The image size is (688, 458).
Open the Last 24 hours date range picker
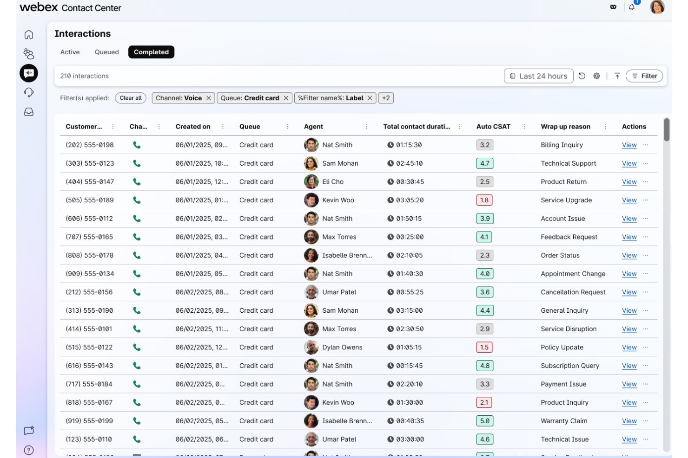[x=538, y=76]
